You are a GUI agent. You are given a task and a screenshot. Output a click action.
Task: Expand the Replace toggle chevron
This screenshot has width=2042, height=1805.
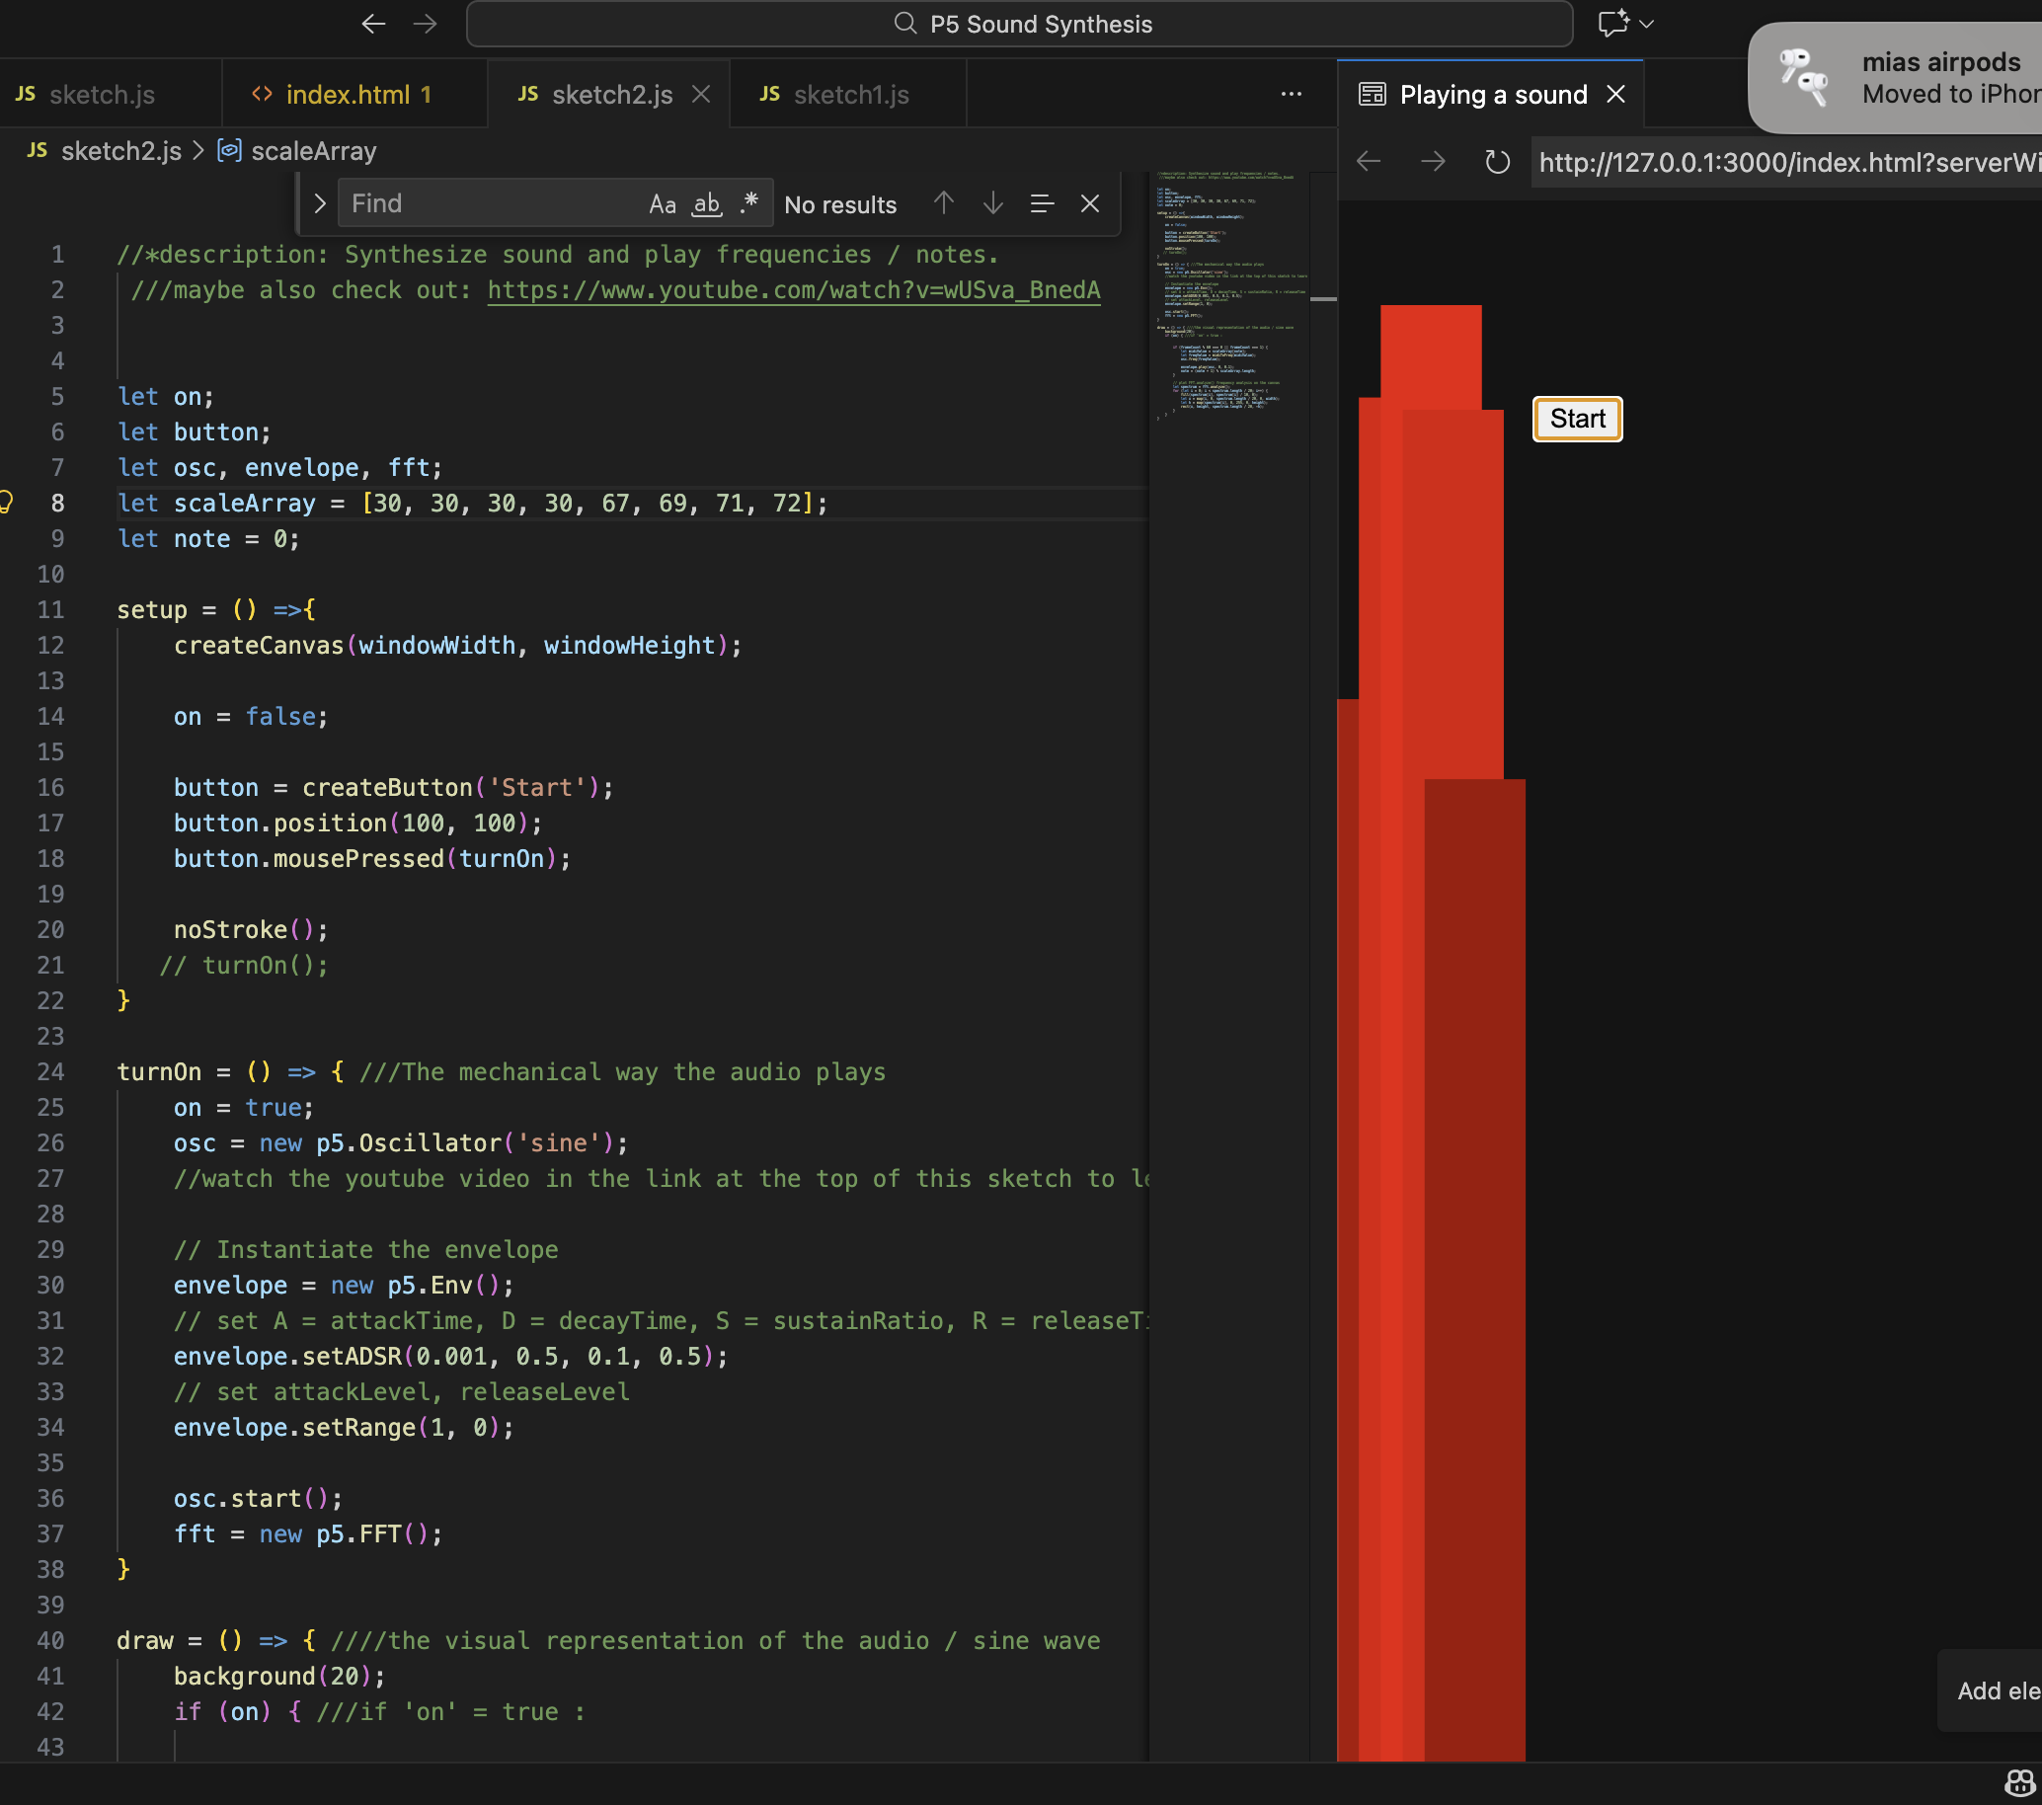(x=320, y=203)
